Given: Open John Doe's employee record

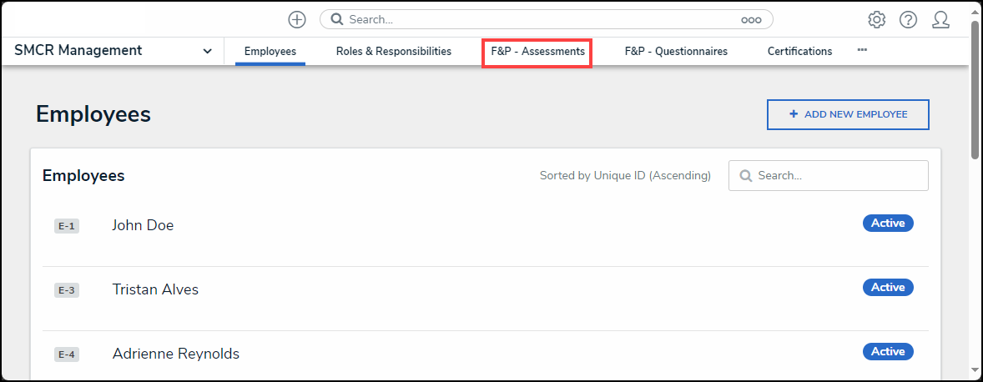Looking at the screenshot, I should point(143,225).
